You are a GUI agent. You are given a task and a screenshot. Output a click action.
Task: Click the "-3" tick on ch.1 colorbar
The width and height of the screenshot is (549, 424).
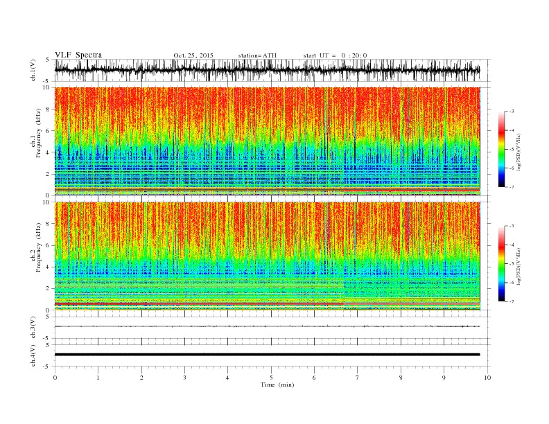pos(511,112)
